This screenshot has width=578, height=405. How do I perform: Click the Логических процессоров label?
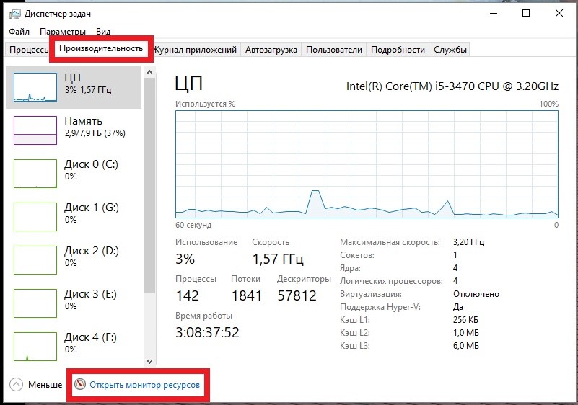(x=391, y=281)
